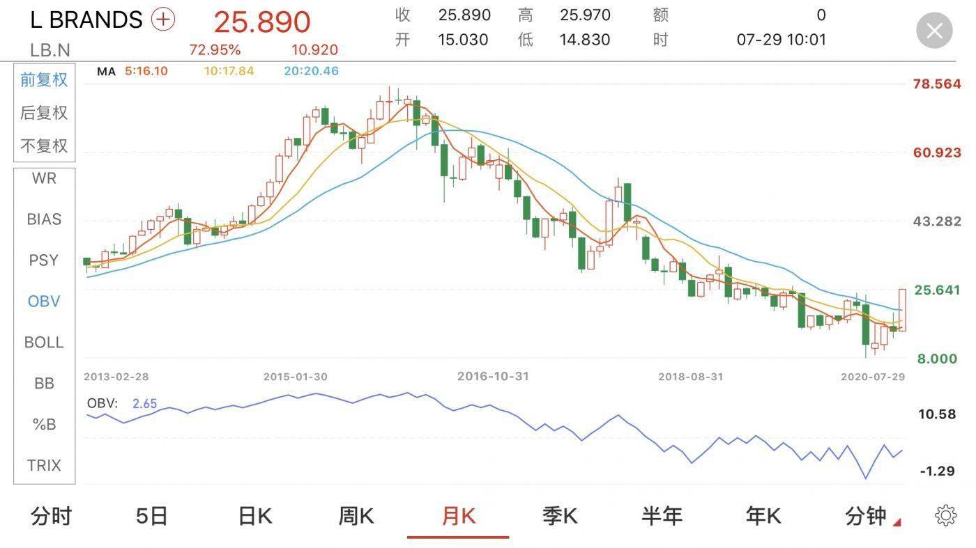The image size is (976, 548).
Task: Expand the 分钟 interval dropdown
Action: click(x=872, y=516)
